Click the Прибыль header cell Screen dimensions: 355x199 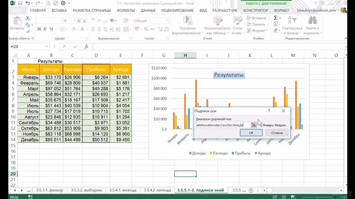[x=96, y=69]
